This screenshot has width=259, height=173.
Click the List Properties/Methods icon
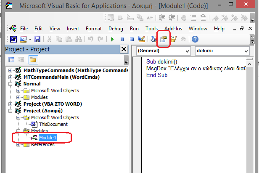[x=111, y=17]
